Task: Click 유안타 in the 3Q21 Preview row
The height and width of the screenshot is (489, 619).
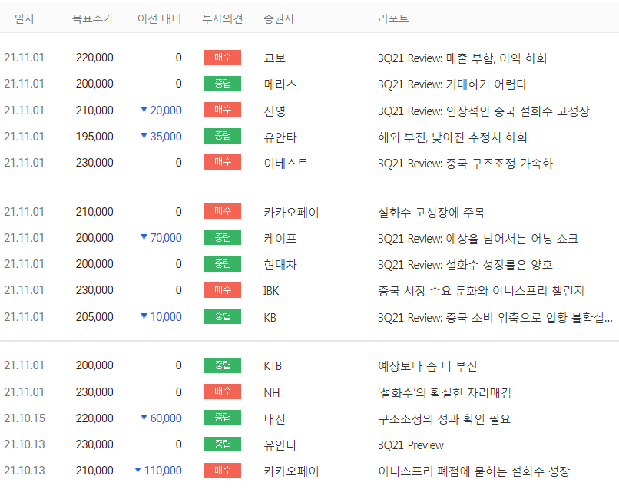Action: coord(280,444)
